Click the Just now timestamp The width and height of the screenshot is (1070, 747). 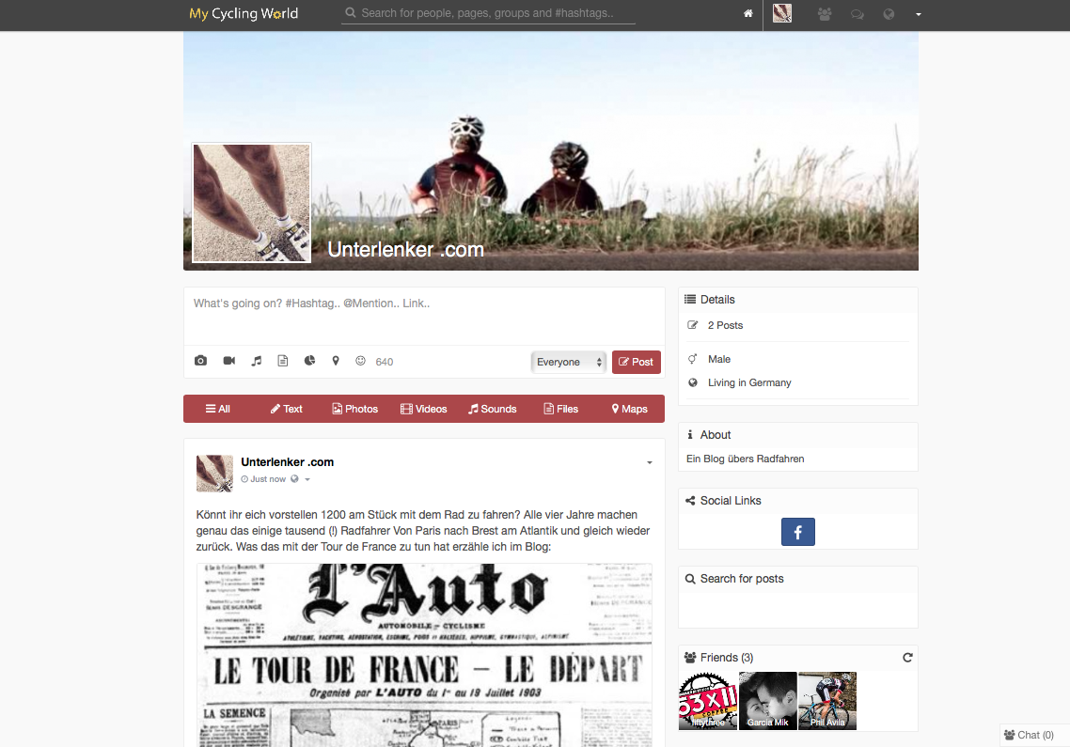[x=267, y=479]
